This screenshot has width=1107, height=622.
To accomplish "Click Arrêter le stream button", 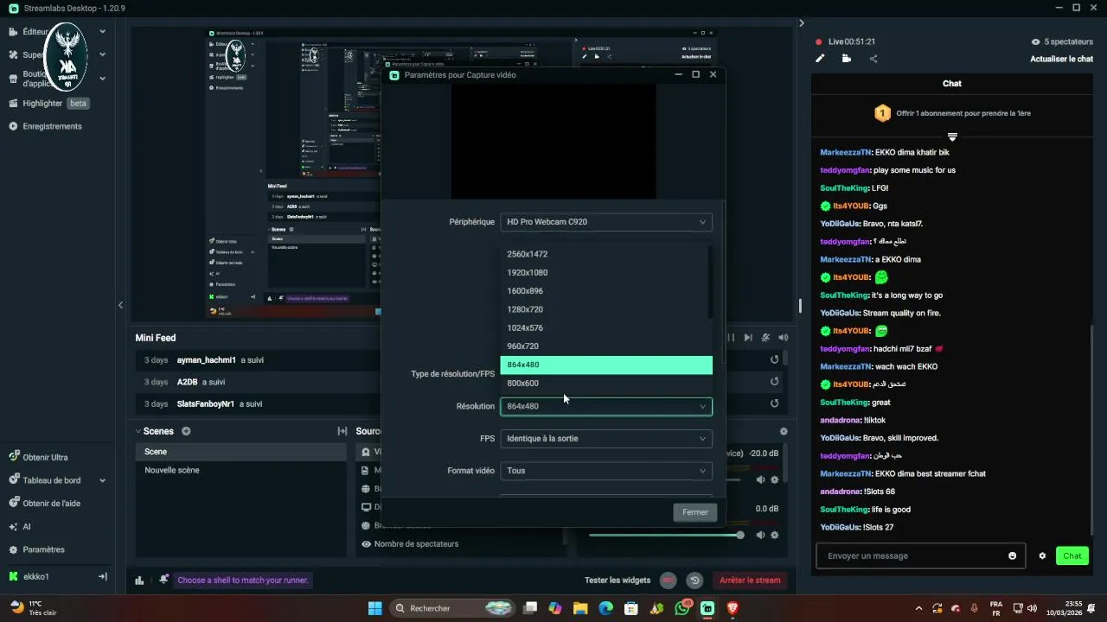I will pyautogui.click(x=750, y=581).
